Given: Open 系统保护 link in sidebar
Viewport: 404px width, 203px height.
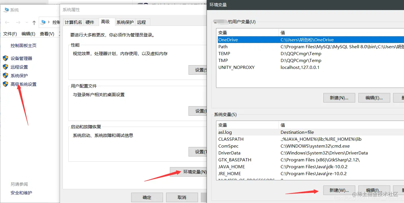Looking at the screenshot, I should [x=19, y=76].
